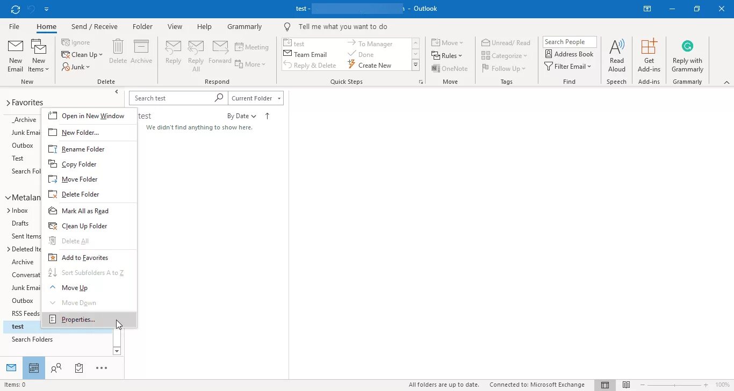Choose Copy Folder

(89, 164)
